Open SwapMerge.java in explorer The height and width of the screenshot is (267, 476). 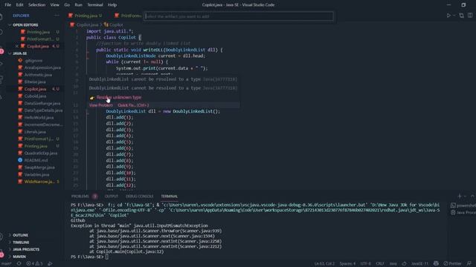tap(39, 168)
